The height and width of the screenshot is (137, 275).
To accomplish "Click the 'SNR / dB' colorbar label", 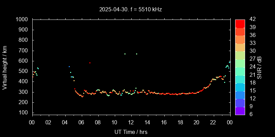I will 260,67.
